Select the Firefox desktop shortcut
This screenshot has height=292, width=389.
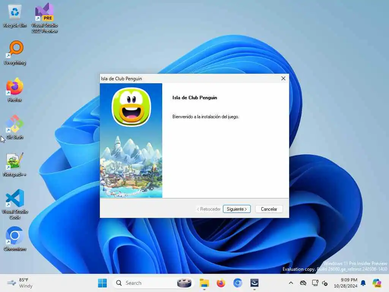(x=15, y=90)
